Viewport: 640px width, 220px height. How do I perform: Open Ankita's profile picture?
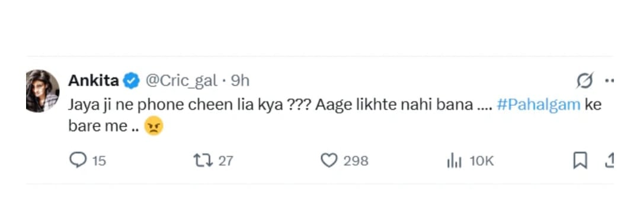pos(43,91)
